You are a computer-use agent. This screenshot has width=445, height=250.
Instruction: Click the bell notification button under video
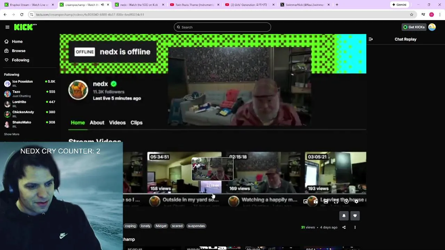click(x=344, y=216)
